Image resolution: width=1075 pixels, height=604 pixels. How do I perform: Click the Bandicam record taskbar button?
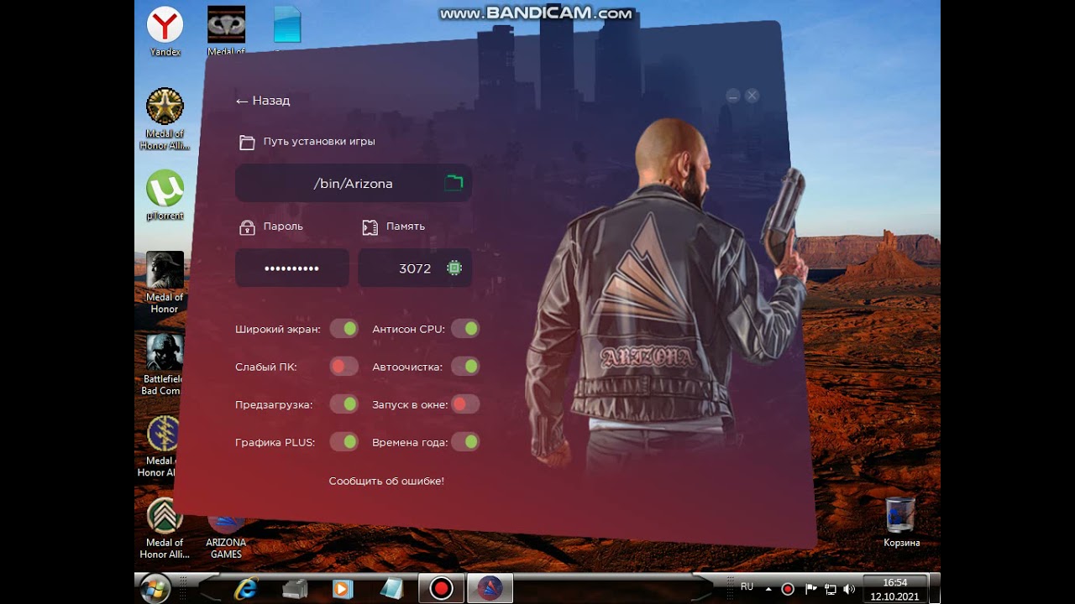(441, 589)
